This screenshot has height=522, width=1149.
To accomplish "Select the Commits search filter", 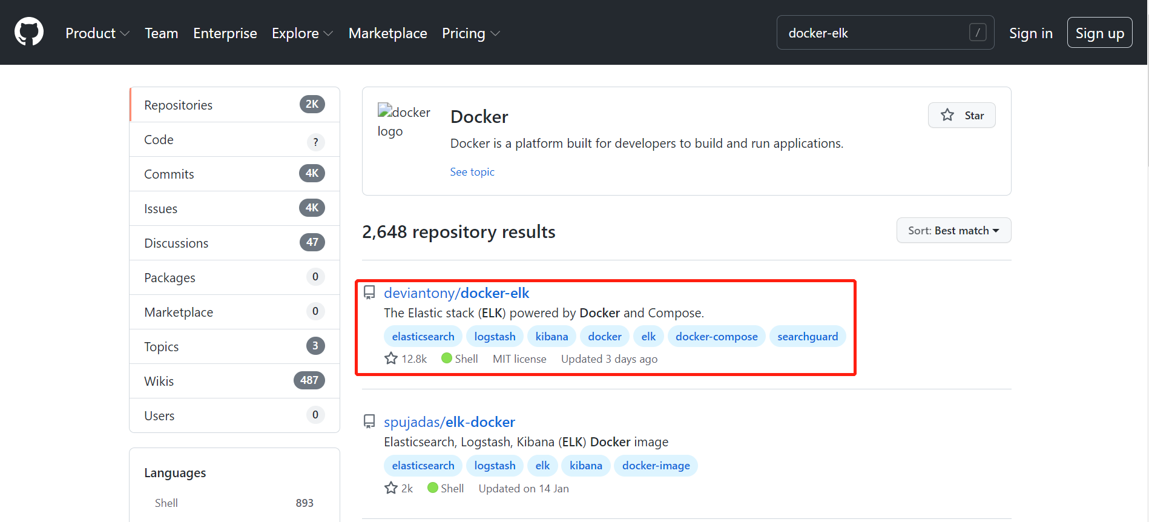I will [x=235, y=174].
